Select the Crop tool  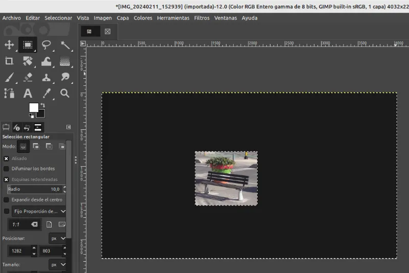coord(9,61)
